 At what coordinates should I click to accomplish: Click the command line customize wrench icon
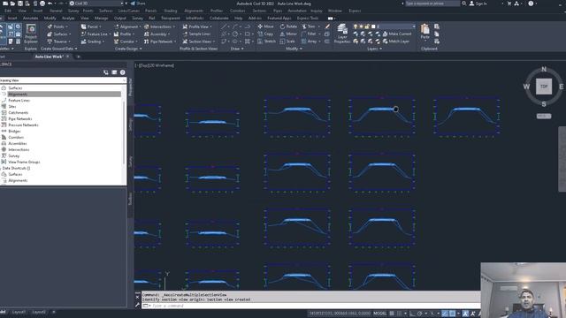[x=138, y=306]
